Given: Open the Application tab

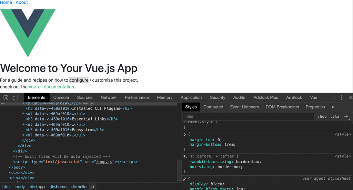Looking at the screenshot, I should point(191,98).
